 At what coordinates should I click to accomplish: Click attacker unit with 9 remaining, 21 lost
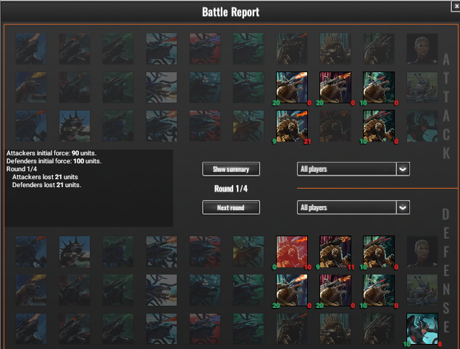point(292,126)
